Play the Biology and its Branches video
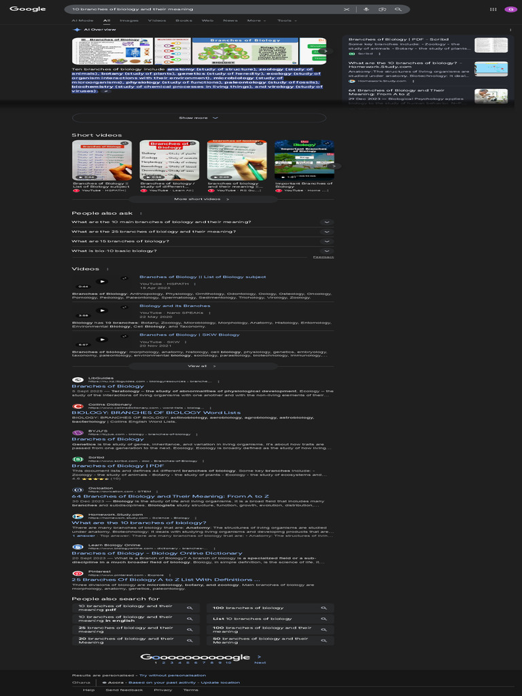This screenshot has height=696, width=522. [102, 310]
